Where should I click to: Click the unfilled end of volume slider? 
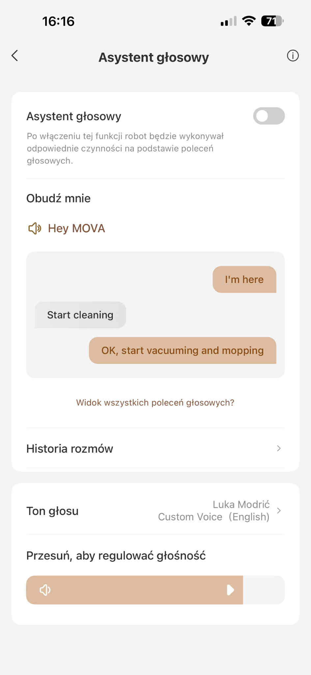click(x=264, y=590)
